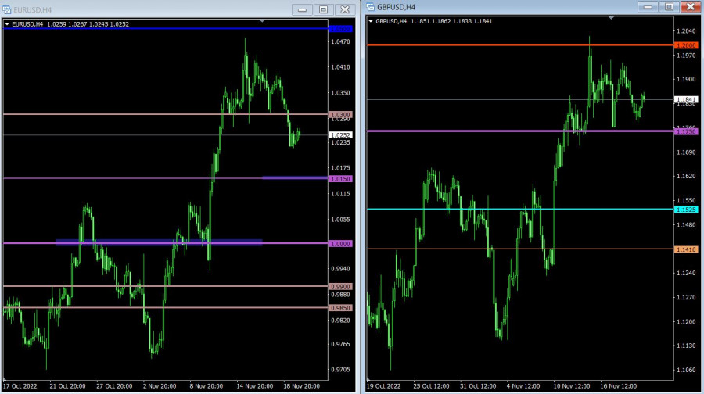
Task: Click the 19 Oct 2022 date label
Action: pos(384,386)
